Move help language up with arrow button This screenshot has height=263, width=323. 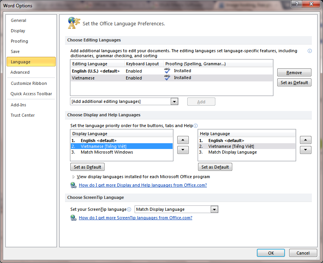[x=305, y=140]
